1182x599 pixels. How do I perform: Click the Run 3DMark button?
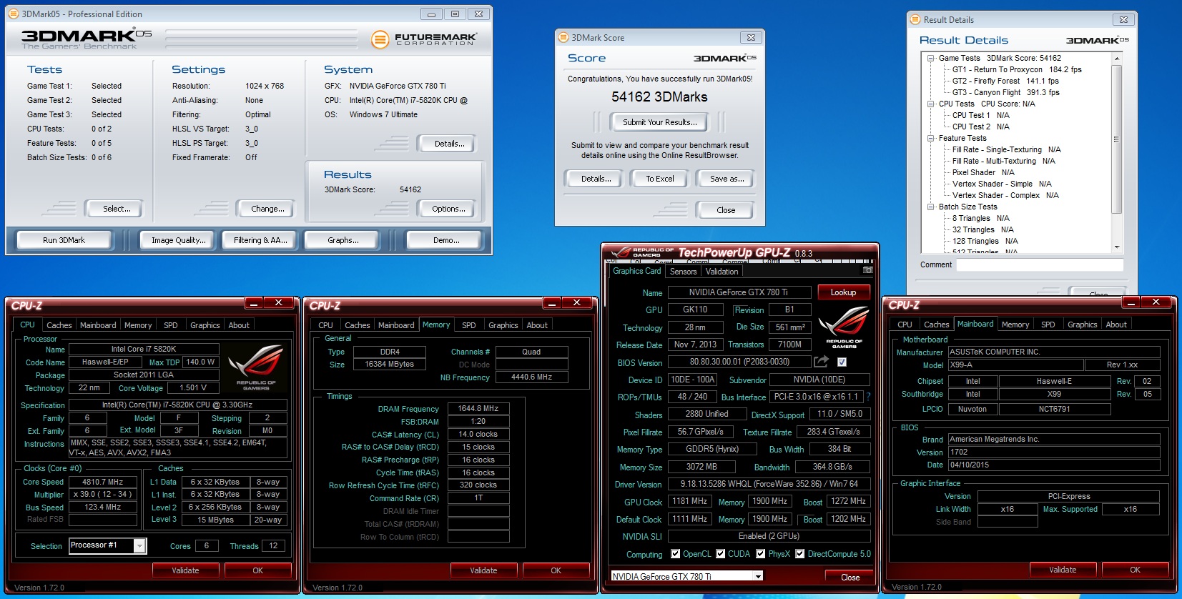(x=64, y=240)
